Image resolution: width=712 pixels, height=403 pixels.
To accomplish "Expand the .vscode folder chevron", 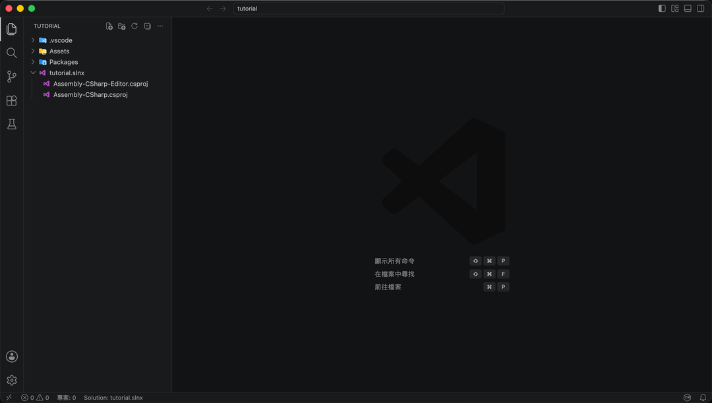I will pyautogui.click(x=33, y=40).
